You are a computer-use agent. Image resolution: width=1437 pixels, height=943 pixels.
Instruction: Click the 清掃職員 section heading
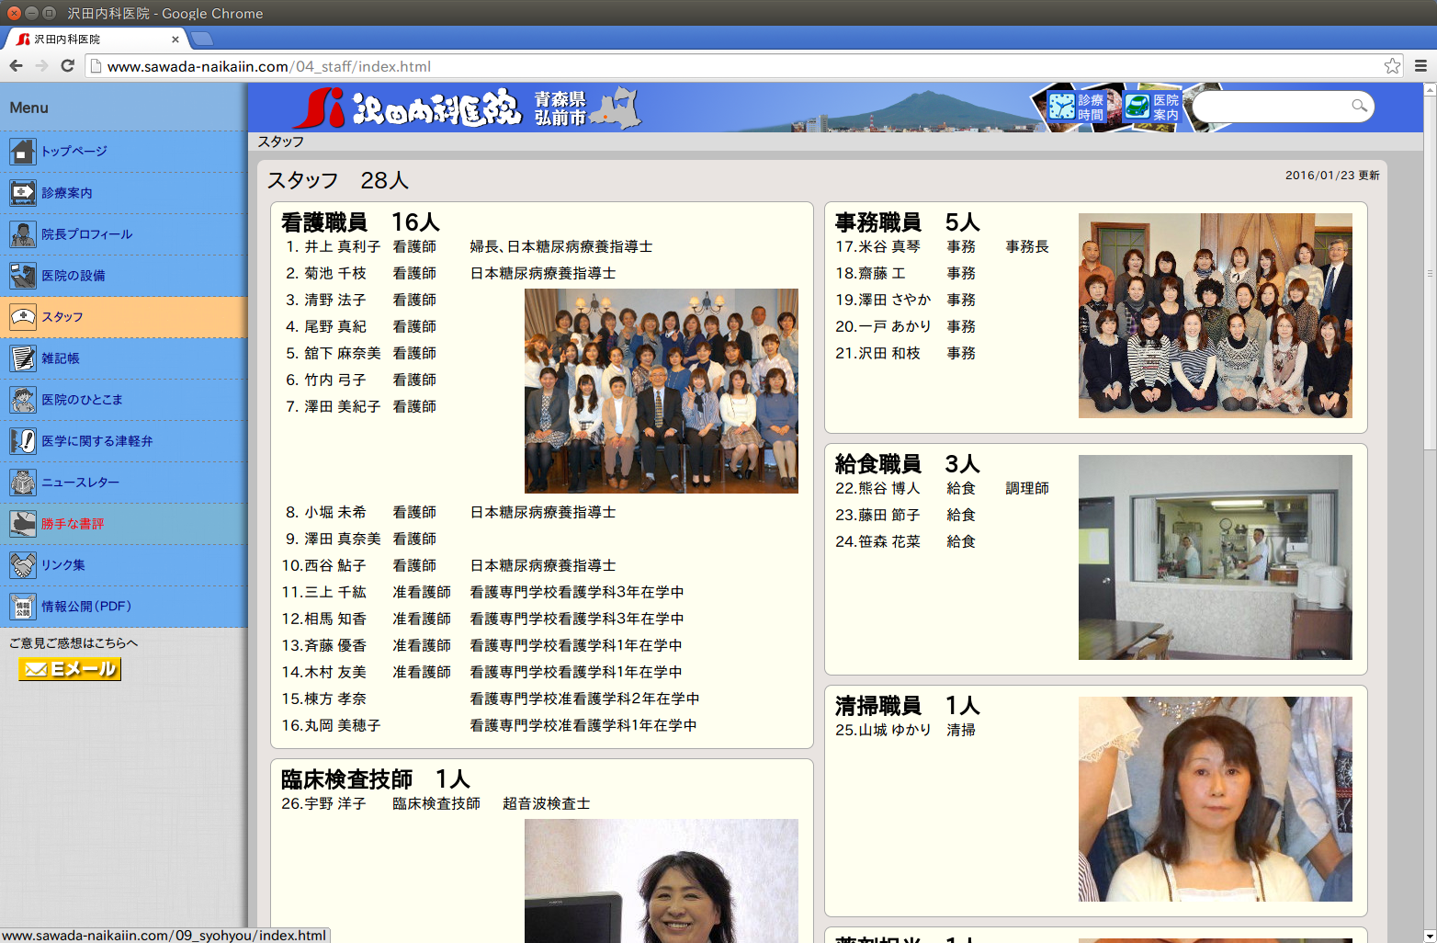coord(908,706)
